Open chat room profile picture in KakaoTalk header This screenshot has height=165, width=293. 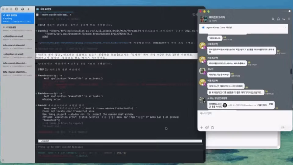coord(204,19)
